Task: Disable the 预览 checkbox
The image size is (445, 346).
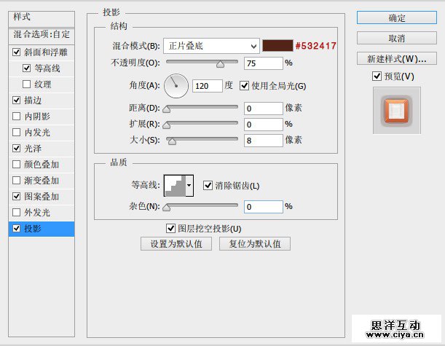Action: click(x=377, y=76)
